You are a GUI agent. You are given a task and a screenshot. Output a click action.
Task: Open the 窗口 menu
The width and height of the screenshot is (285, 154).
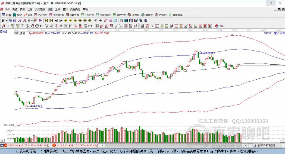(x=65, y=9)
